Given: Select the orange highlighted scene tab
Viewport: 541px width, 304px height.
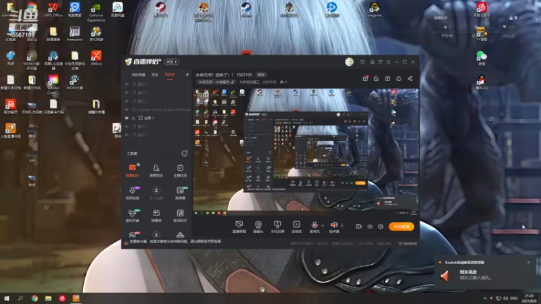Looking at the screenshot, I should tap(170, 75).
